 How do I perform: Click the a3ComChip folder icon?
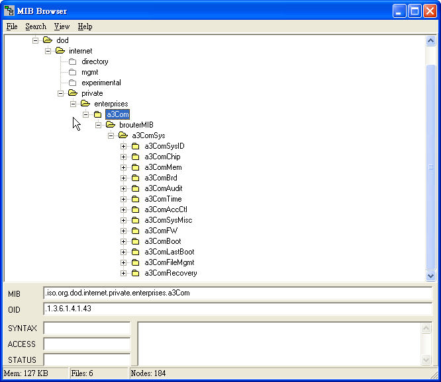click(136, 157)
